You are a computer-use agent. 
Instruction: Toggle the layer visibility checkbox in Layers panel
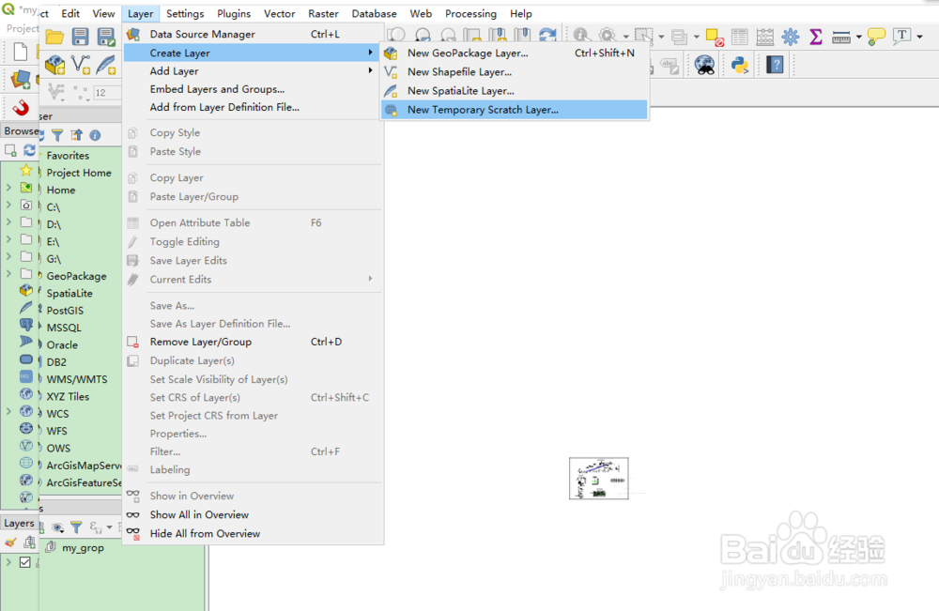(25, 562)
